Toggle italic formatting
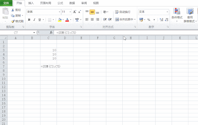 pos(34,20)
